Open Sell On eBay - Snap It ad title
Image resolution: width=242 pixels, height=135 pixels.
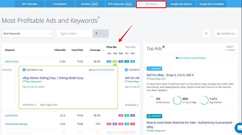pyautogui.click(x=170, y=75)
